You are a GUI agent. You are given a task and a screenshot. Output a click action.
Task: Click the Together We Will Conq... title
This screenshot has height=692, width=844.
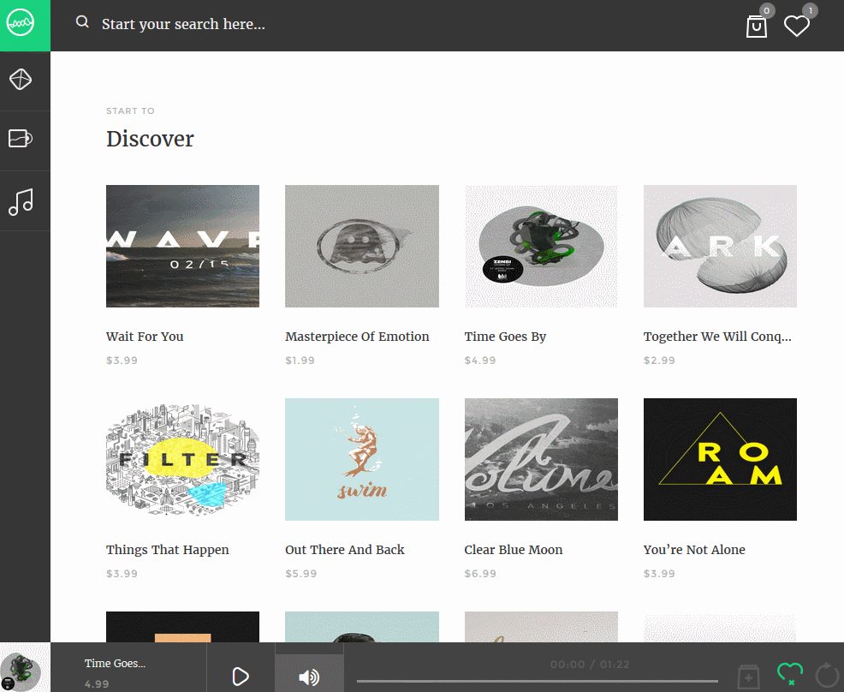pos(717,337)
